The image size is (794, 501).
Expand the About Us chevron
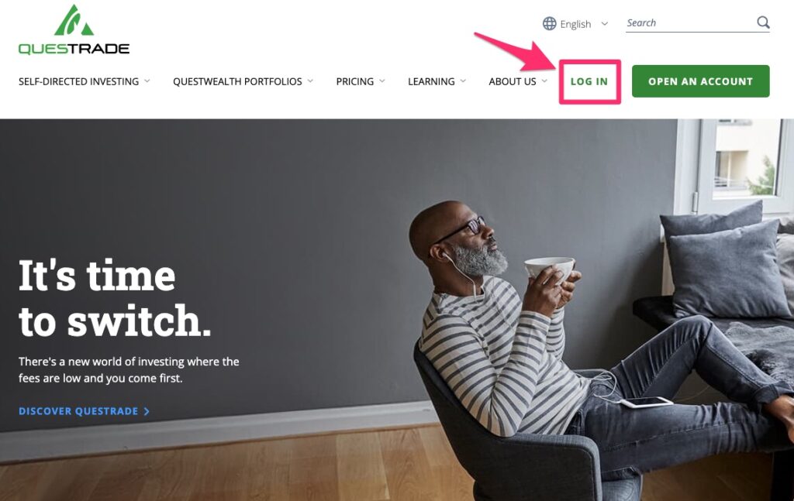tap(544, 81)
